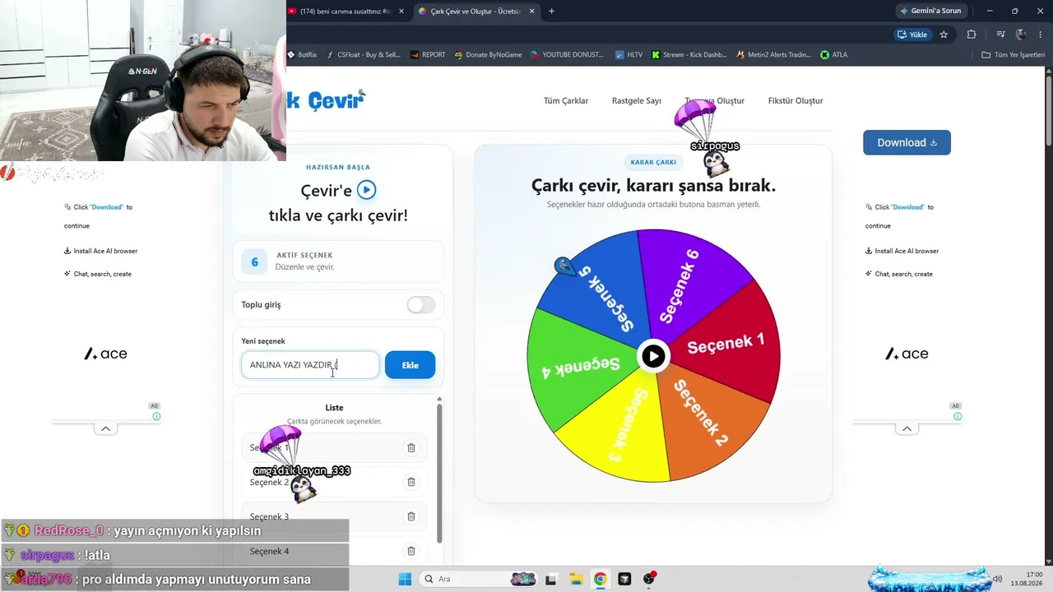Open the Metin2 Alerts Trading bookmark
The image size is (1053, 592).
click(773, 55)
